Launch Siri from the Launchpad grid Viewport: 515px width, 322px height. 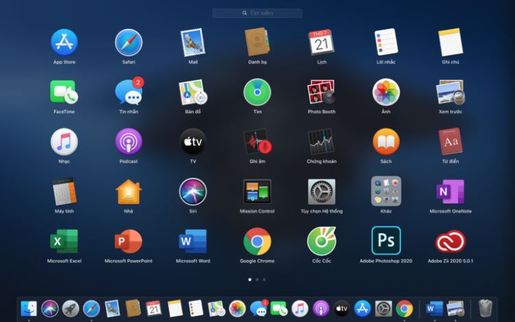(x=193, y=192)
